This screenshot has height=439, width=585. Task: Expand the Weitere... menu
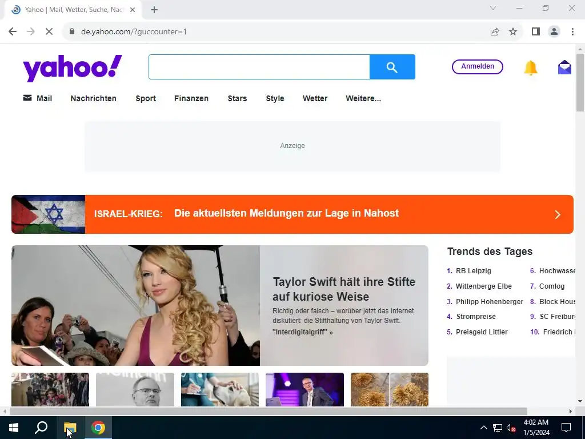click(x=363, y=98)
